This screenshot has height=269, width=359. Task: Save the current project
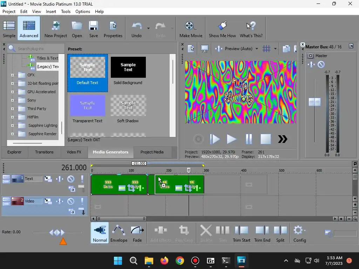click(93, 29)
